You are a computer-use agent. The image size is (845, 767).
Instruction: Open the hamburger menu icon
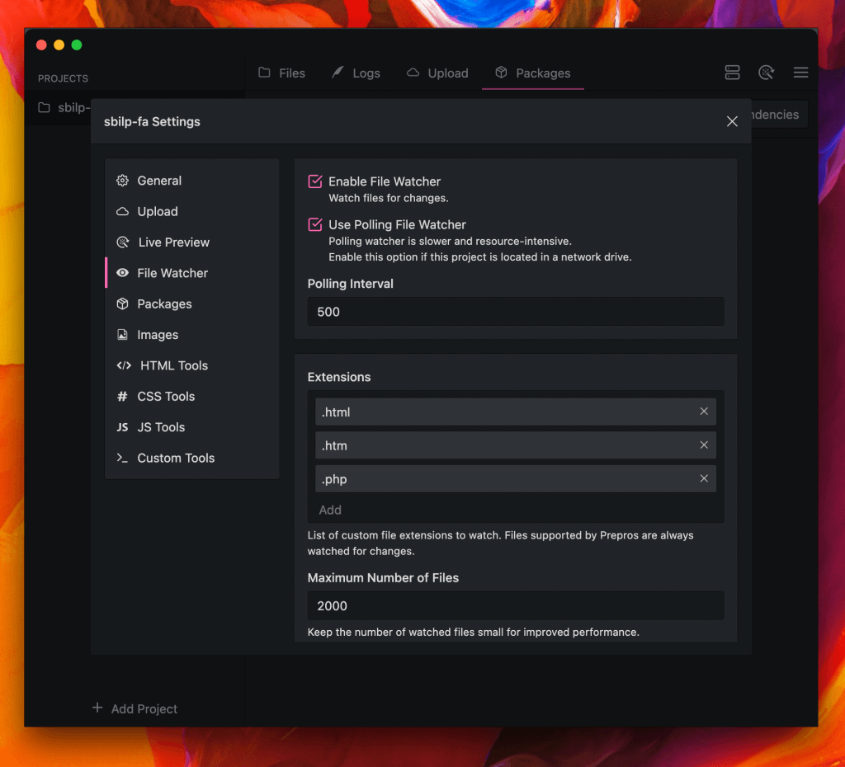tap(800, 73)
